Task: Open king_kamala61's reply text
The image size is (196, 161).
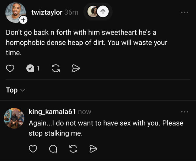Action: point(106,128)
